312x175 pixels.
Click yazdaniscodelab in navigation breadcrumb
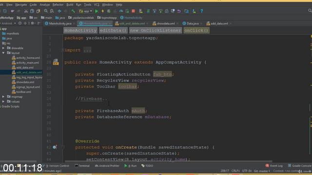[81, 17]
